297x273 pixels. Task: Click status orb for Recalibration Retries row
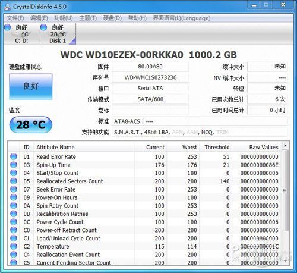[x=14, y=214]
